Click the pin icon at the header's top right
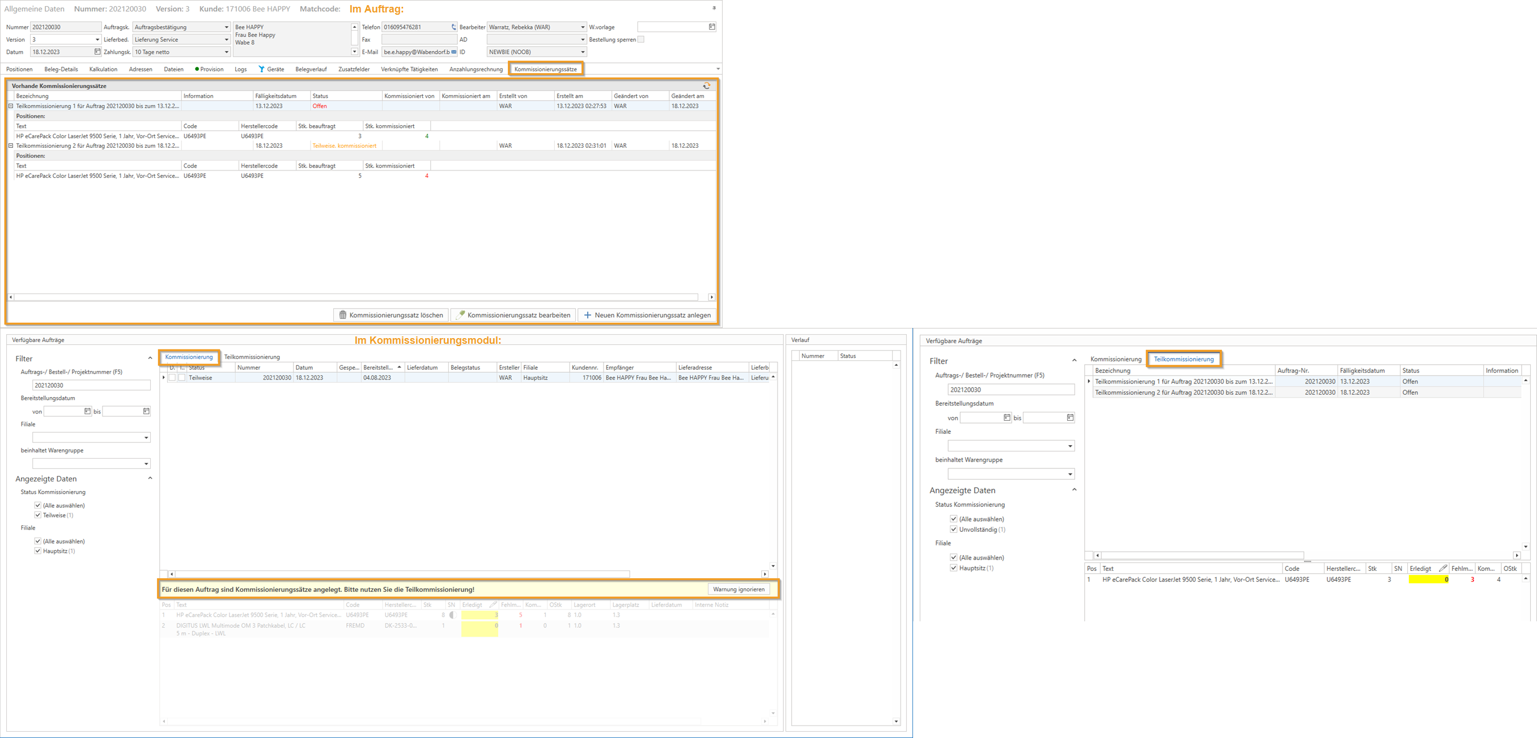 [714, 8]
